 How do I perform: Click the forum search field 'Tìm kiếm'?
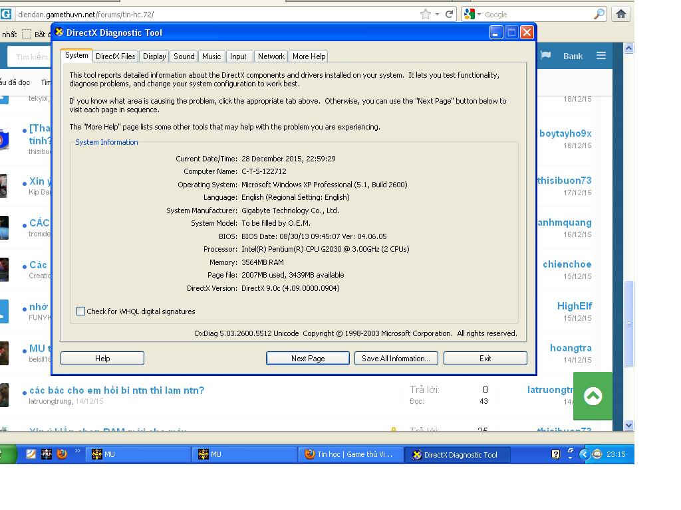(29, 57)
